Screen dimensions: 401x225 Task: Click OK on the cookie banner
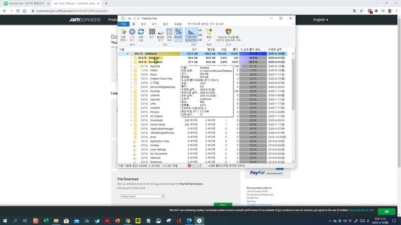pos(387,211)
